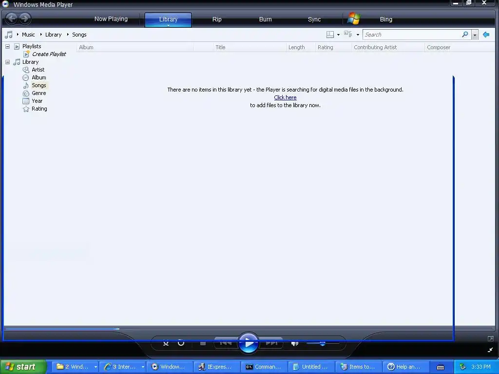The height and width of the screenshot is (374, 499).
Task: Show the list pane with blue arrow
Action: tap(486, 35)
